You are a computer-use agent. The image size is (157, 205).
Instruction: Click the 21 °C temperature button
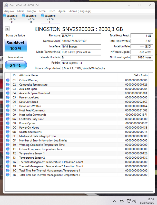point(16,65)
